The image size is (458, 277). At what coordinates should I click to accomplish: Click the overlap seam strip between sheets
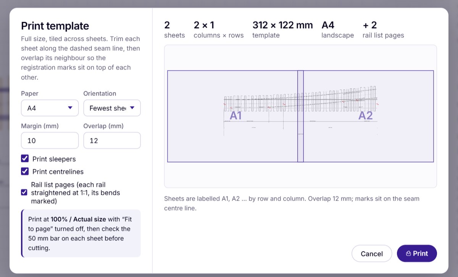click(x=300, y=116)
